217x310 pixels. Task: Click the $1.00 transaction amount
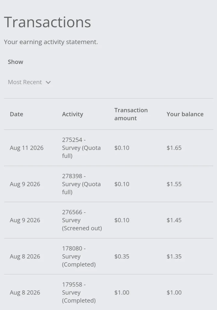pos(122,293)
